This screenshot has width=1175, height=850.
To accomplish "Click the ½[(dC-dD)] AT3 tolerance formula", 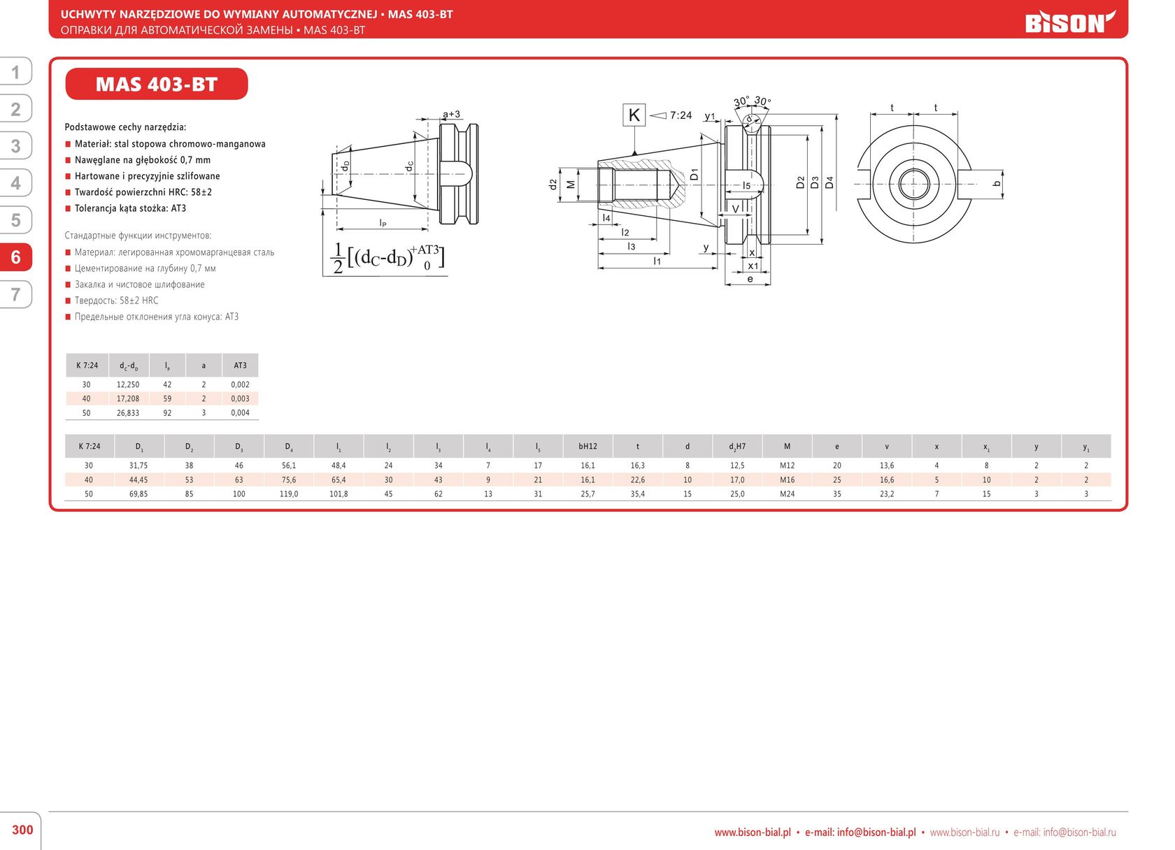I will [386, 258].
